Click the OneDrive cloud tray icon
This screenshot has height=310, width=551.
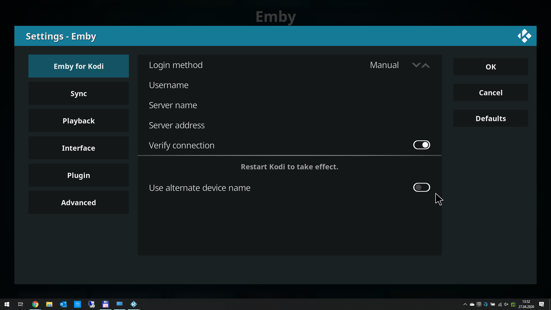472,304
